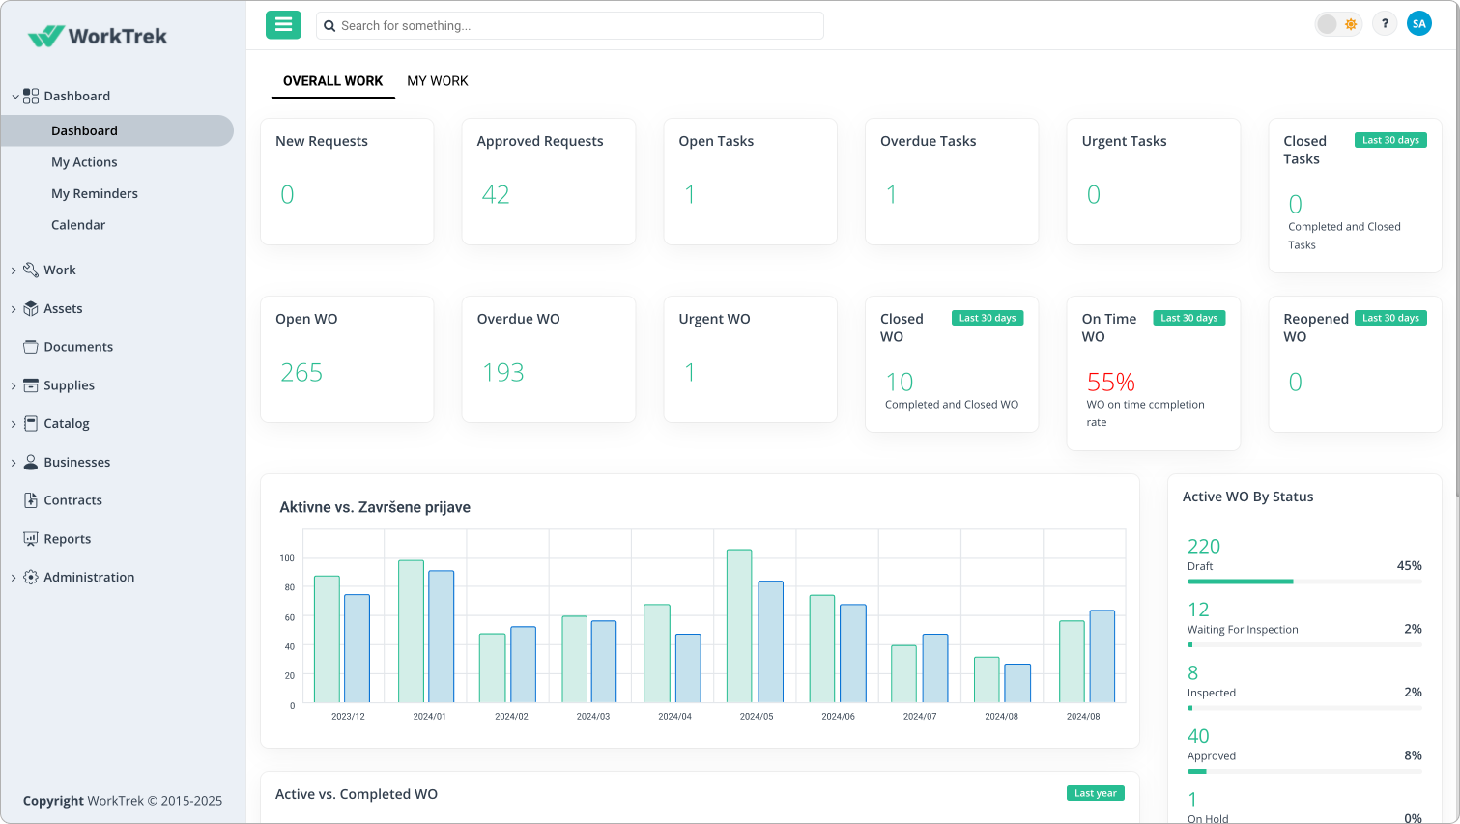1460x824 pixels.
Task: Click the Supplies icon in sidebar
Action: point(31,385)
